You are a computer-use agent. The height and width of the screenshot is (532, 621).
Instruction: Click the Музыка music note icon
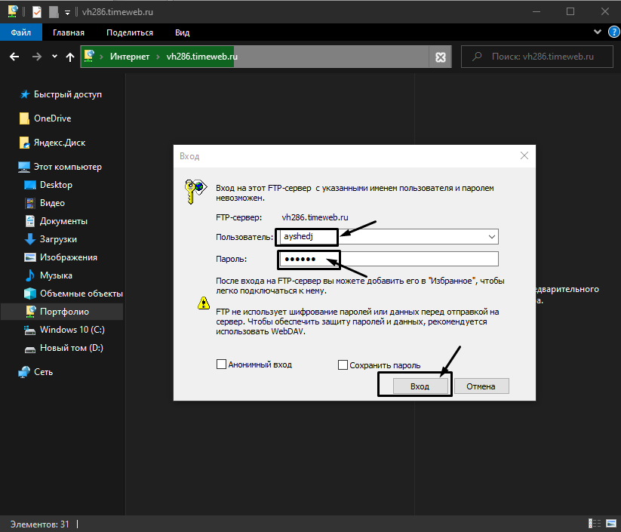[x=30, y=275]
